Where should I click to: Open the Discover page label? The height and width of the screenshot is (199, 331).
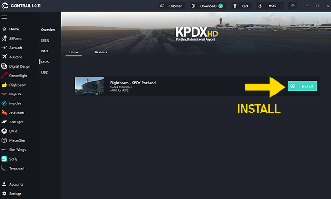(x=175, y=6)
